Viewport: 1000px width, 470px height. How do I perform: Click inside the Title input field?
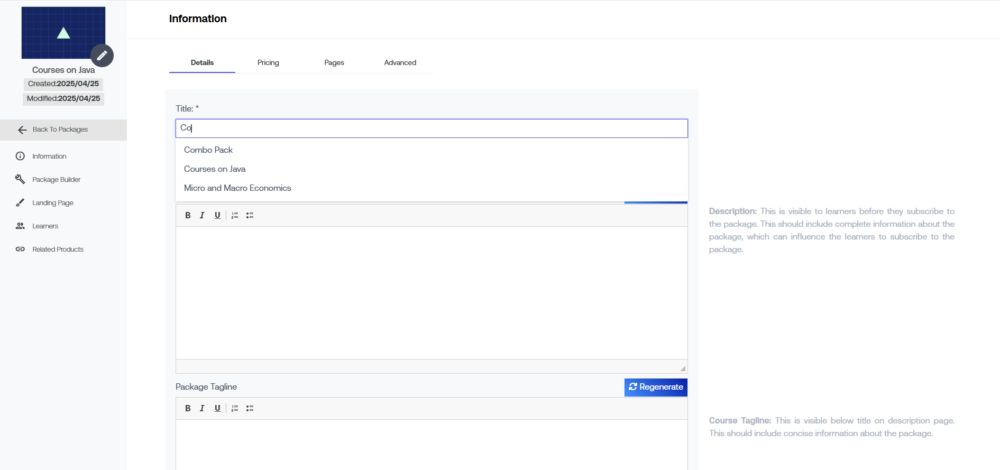[431, 128]
